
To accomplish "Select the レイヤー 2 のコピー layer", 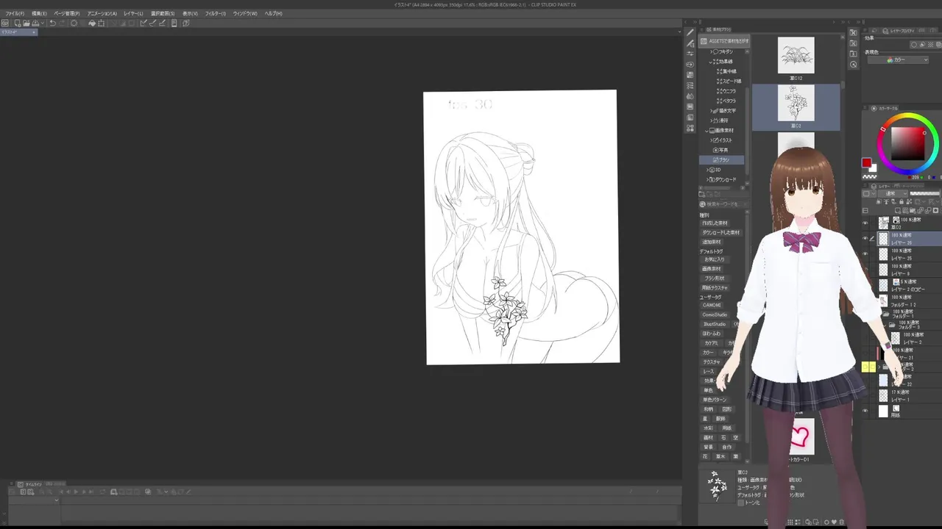I will 910,285.
